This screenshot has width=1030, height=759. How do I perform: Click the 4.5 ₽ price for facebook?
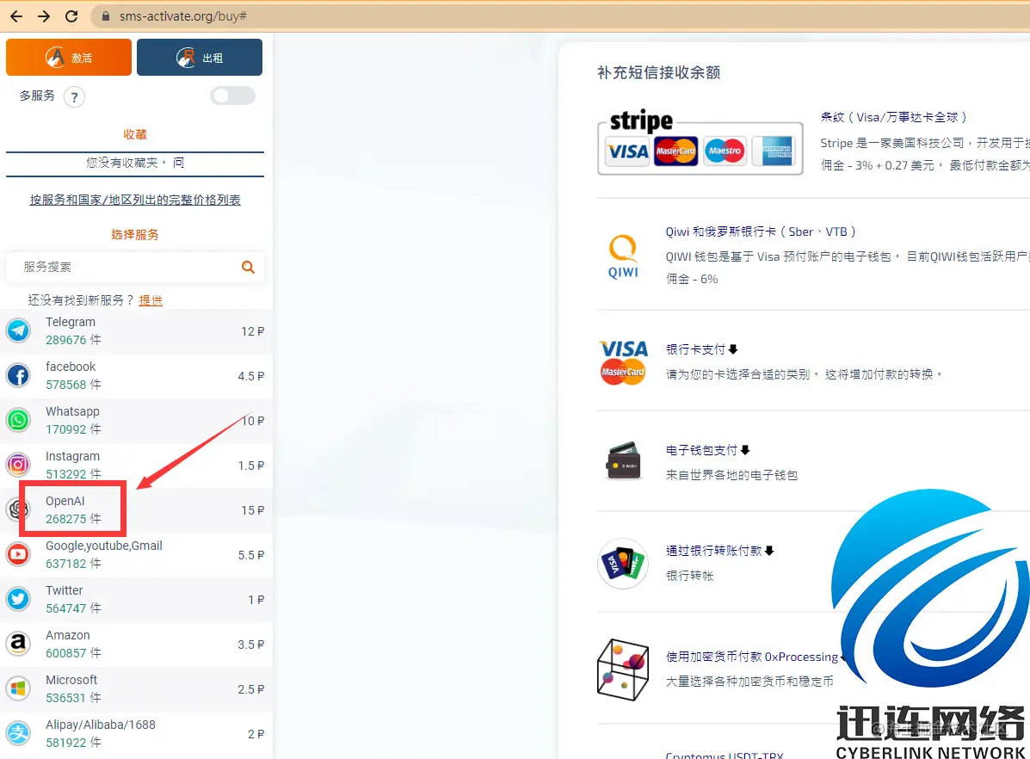(251, 376)
